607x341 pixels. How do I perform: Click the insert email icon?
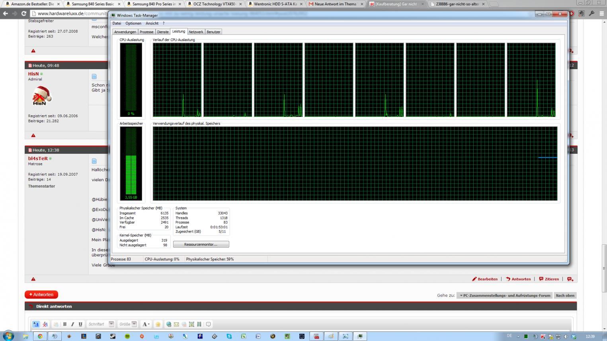pyautogui.click(x=176, y=324)
